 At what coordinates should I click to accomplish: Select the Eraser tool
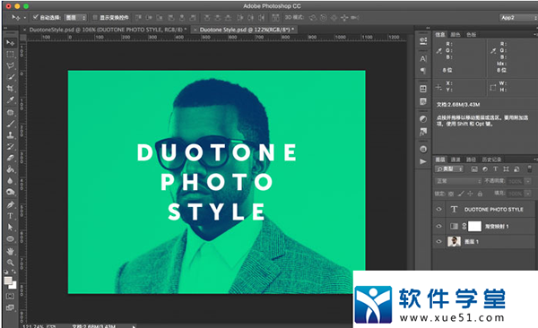click(10, 158)
